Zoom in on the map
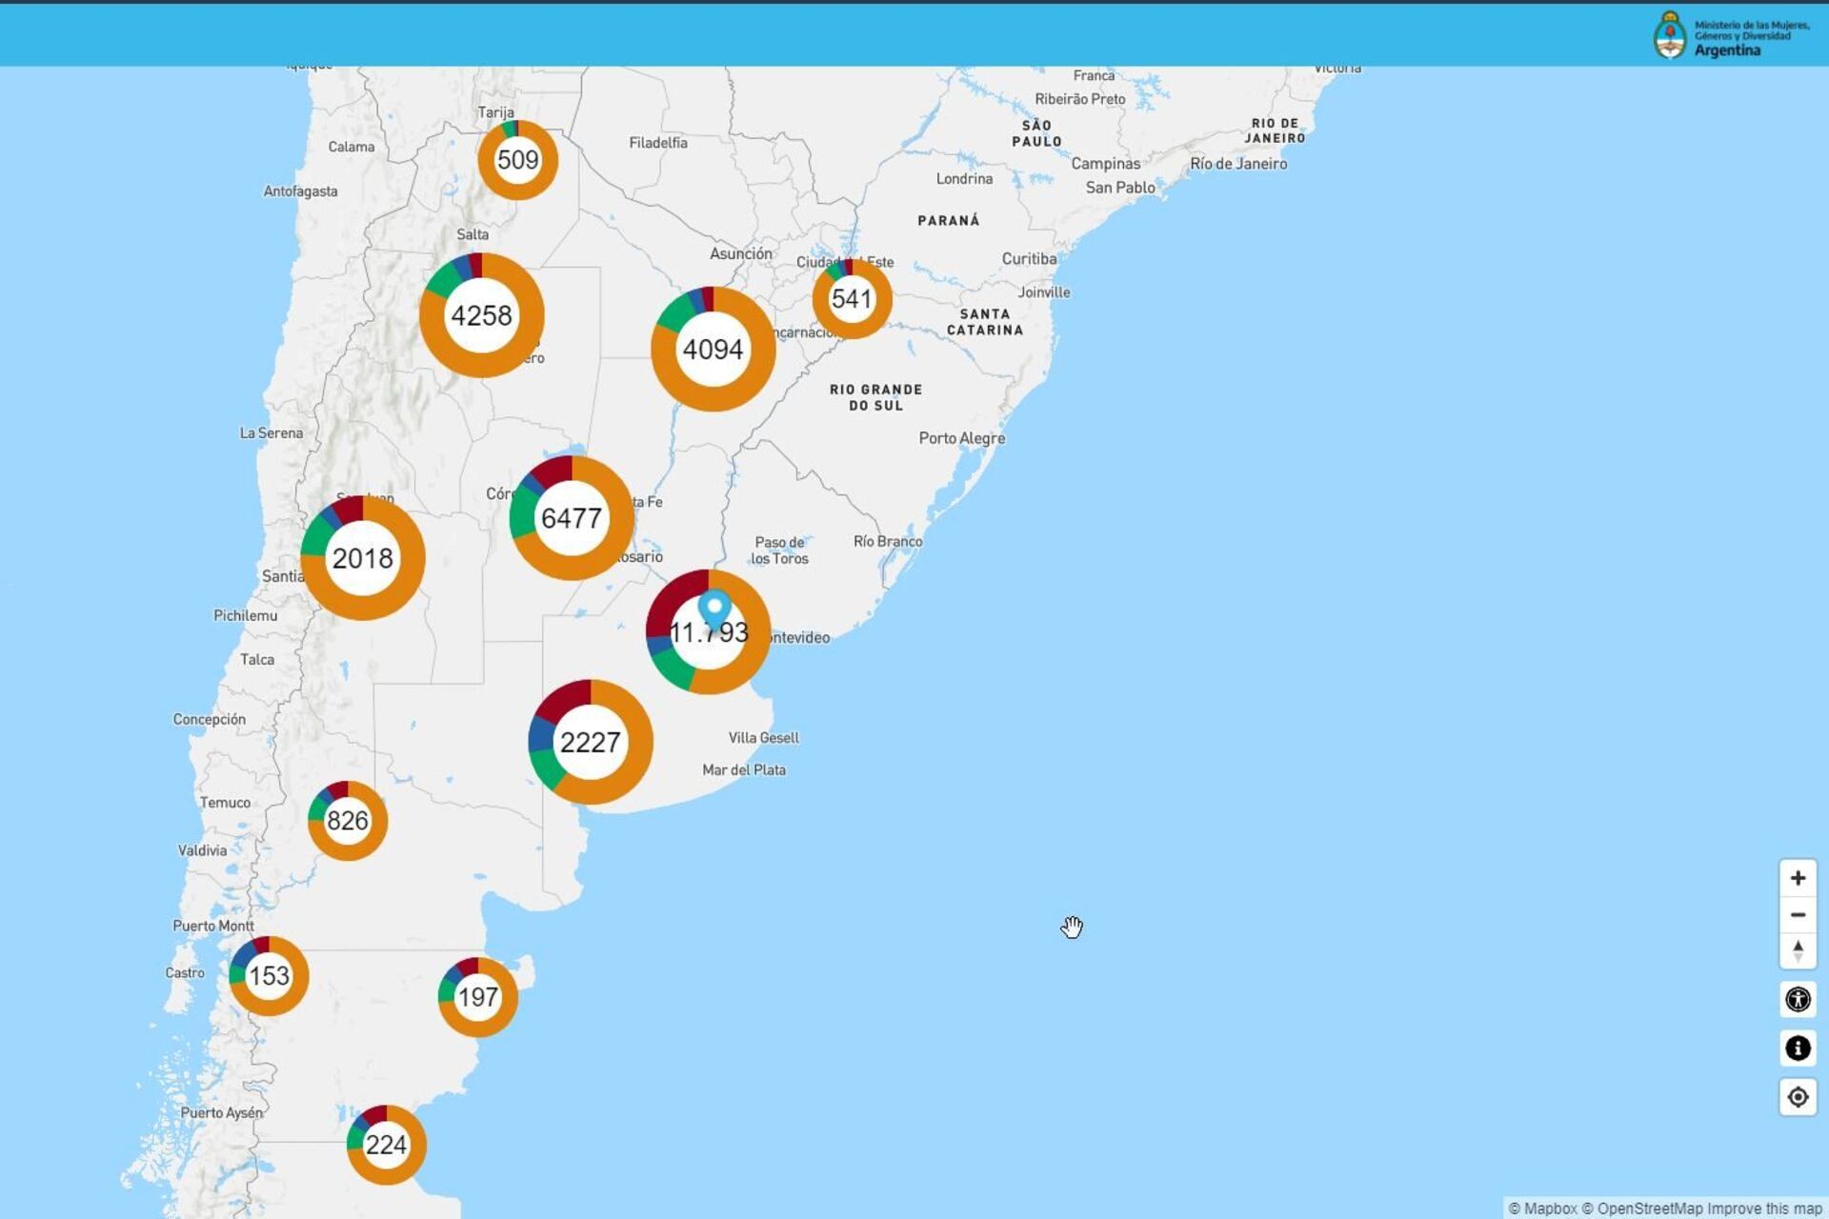 pos(1798,878)
